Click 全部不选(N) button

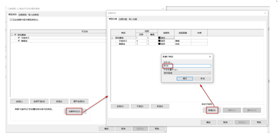click(x=39, y=102)
